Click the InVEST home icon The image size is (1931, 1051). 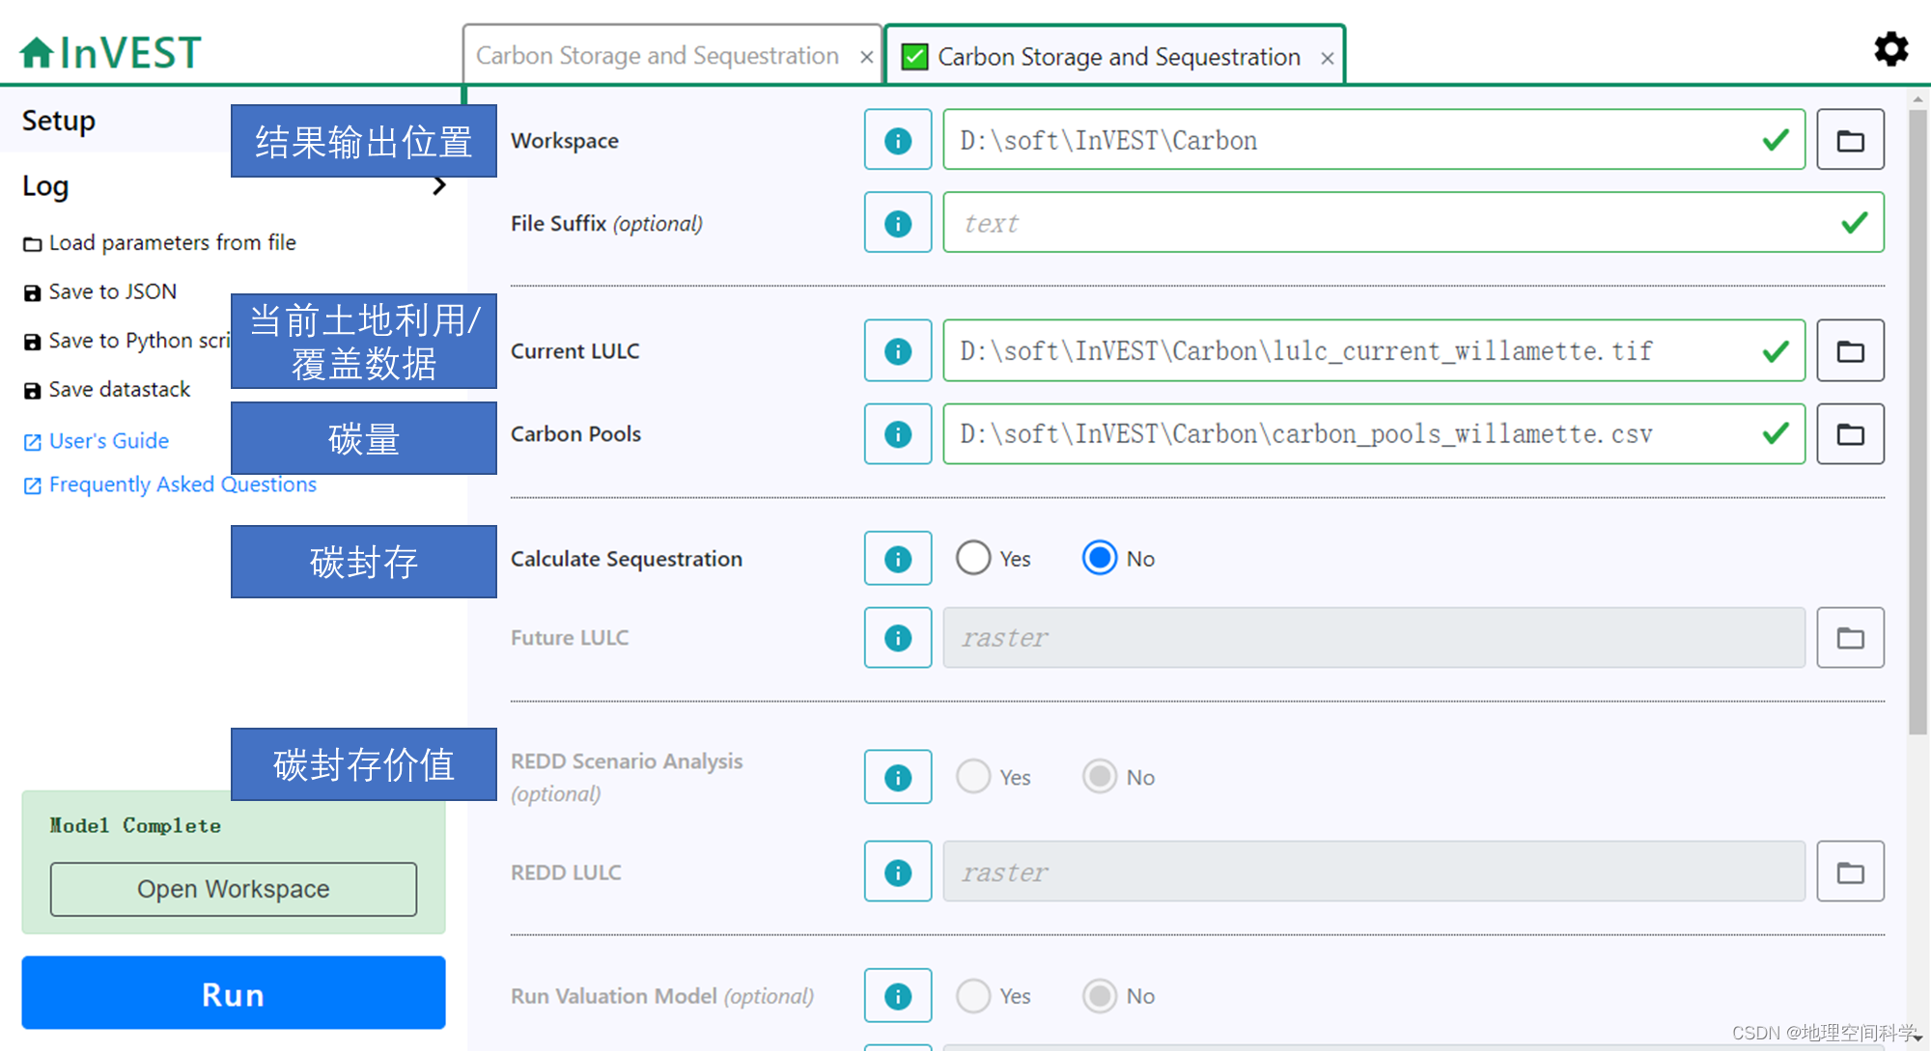click(x=37, y=52)
